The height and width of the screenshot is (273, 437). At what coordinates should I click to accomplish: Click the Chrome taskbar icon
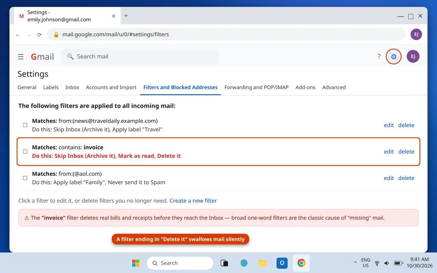301,263
